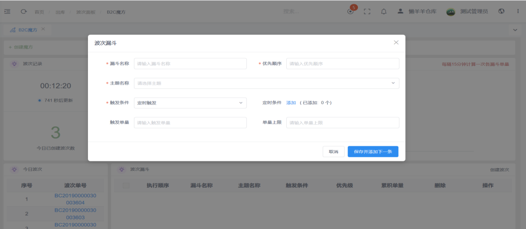Click the 取消 button
Screen dimensions: 526x229
point(334,152)
